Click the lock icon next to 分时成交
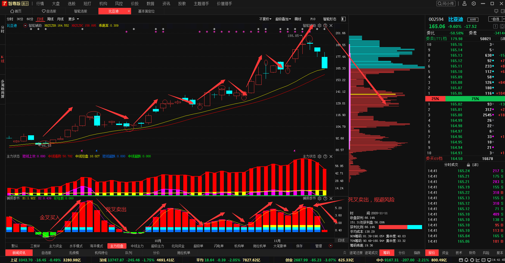Image resolution: width=505 pixels, height=263 pixels. (468, 165)
